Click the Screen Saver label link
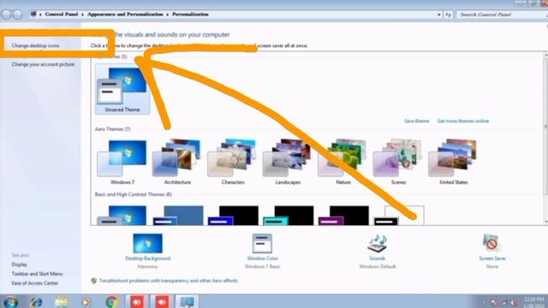The width and height of the screenshot is (548, 308). (x=492, y=258)
